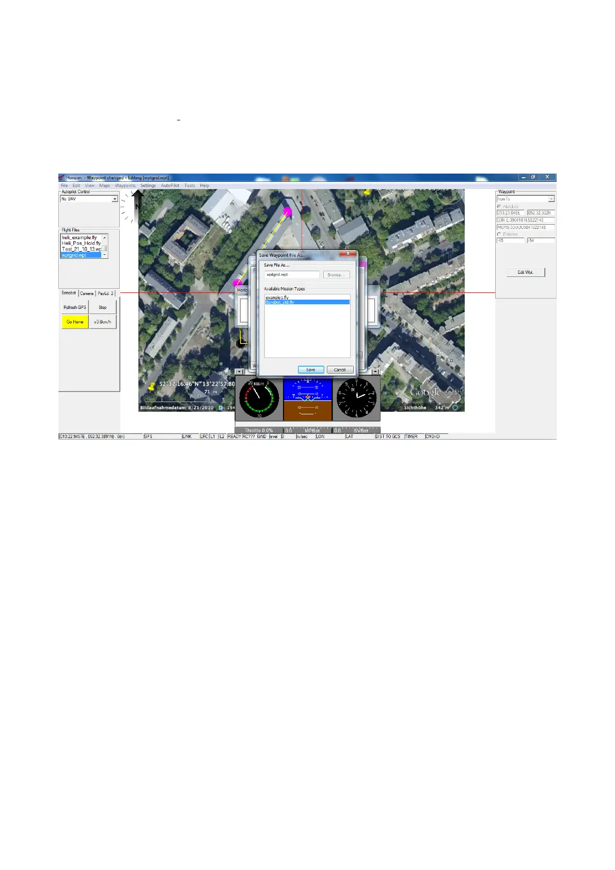
Task: Select the Absolute radio button
Action: [x=499, y=207]
